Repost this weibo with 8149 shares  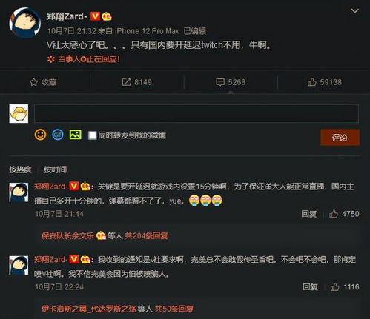click(x=136, y=82)
